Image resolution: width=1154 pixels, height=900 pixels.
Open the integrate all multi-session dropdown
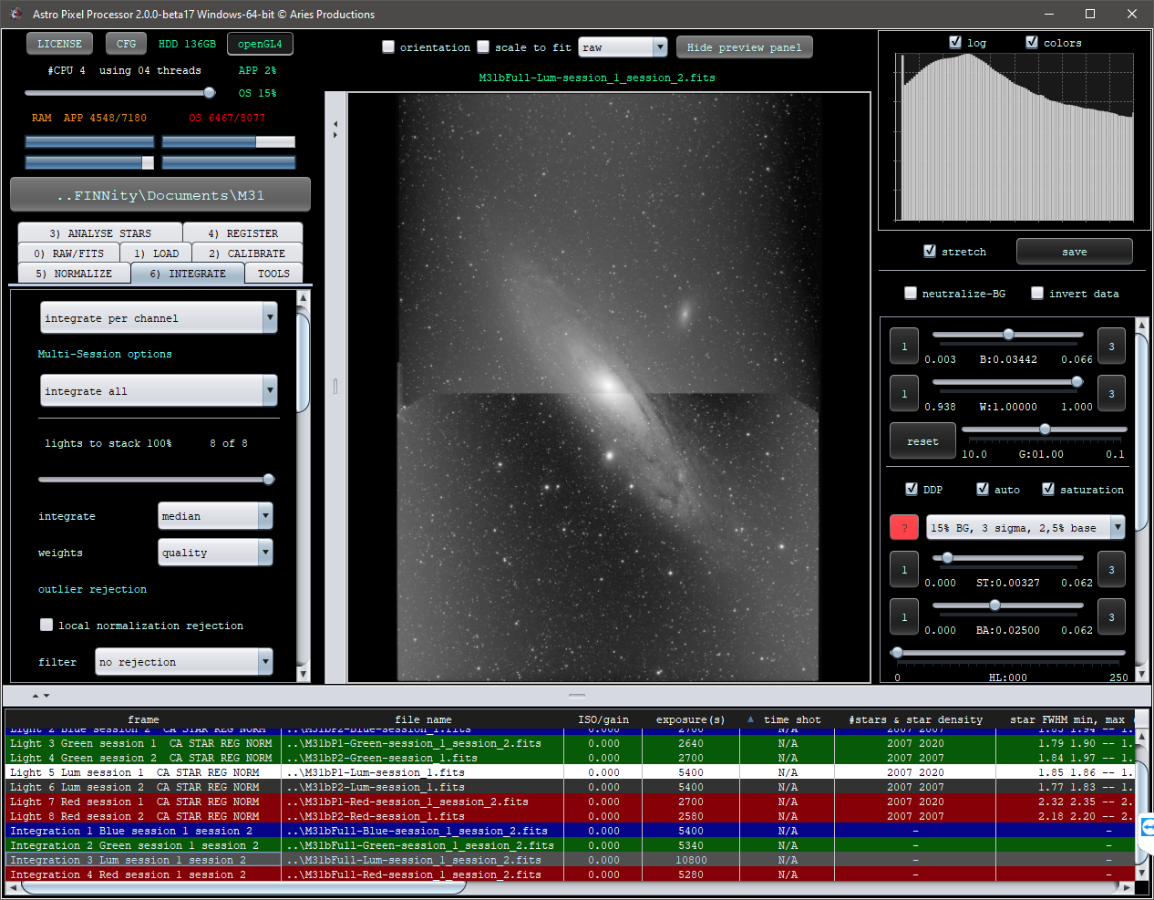coord(159,389)
